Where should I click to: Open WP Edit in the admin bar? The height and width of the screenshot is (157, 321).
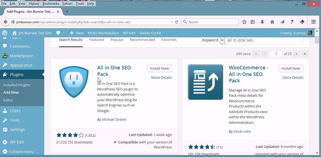point(129,33)
